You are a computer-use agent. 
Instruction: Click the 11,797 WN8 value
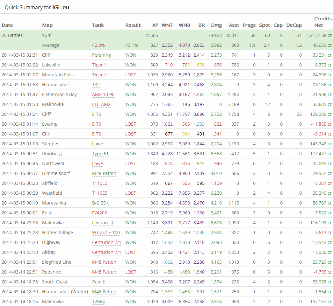click(x=183, y=114)
